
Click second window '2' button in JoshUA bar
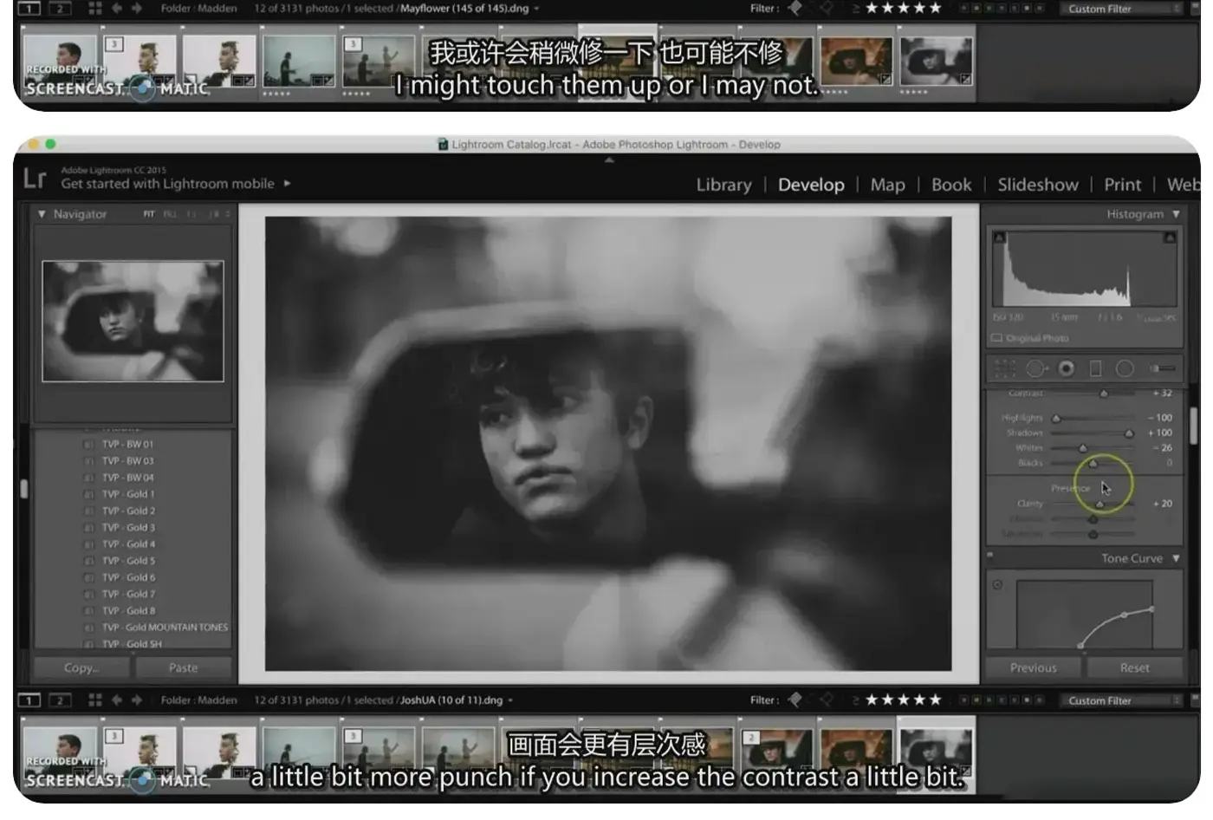point(60,700)
